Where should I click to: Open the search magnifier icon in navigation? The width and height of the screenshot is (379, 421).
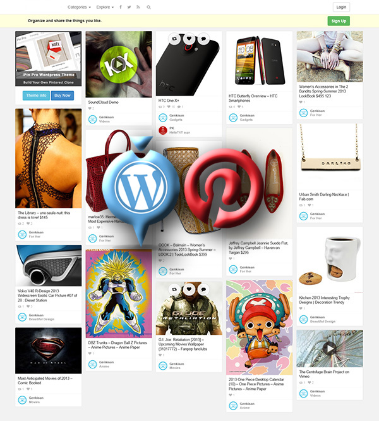(x=148, y=7)
